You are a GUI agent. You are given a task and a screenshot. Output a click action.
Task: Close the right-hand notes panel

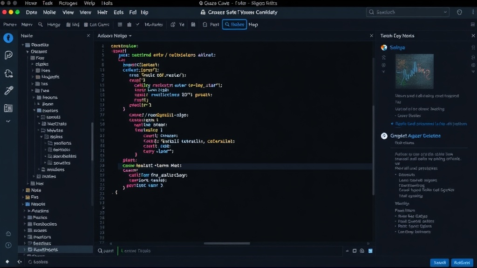click(x=473, y=35)
